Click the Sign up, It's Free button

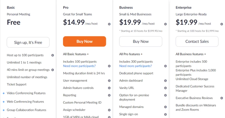tap(28, 42)
